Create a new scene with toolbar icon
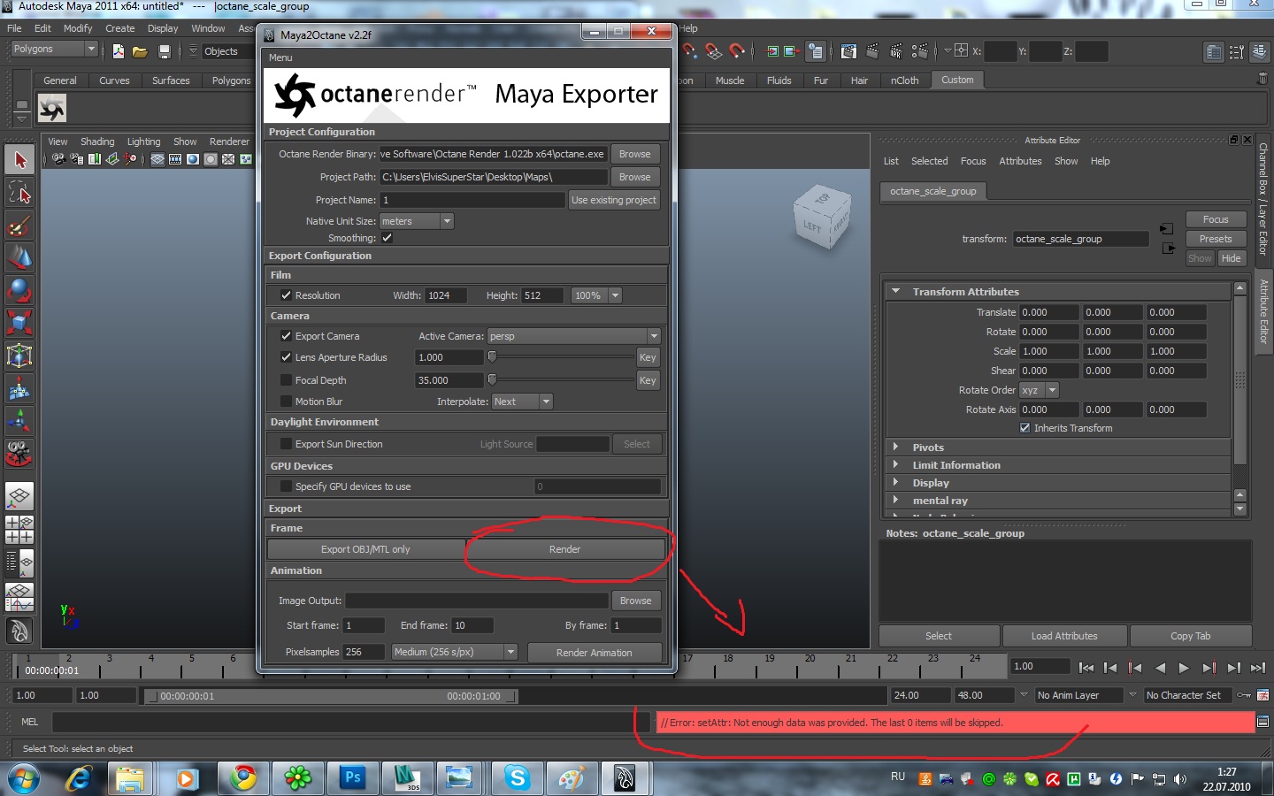This screenshot has height=796, width=1274. (119, 51)
